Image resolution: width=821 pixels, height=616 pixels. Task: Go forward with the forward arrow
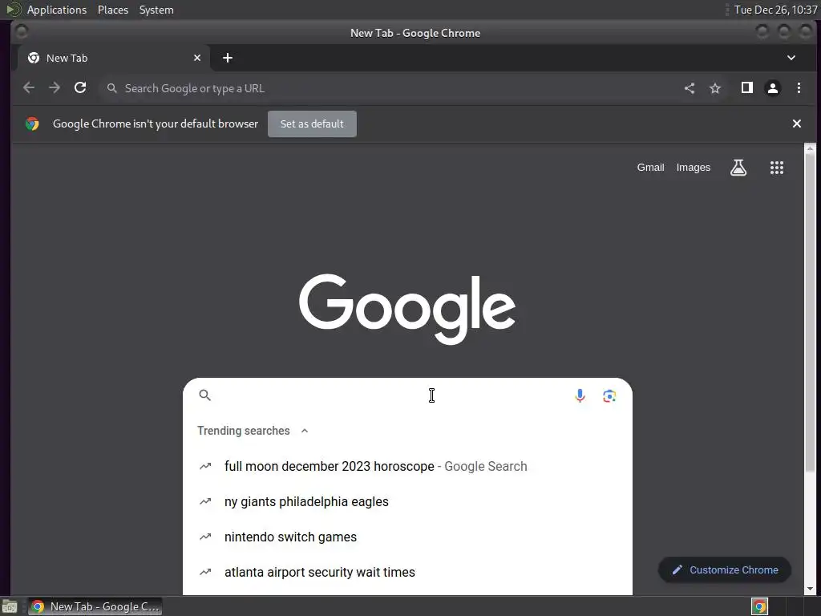click(55, 88)
